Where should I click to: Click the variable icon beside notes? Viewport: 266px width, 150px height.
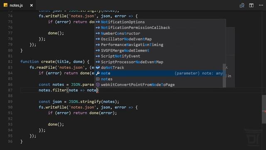point(98,79)
